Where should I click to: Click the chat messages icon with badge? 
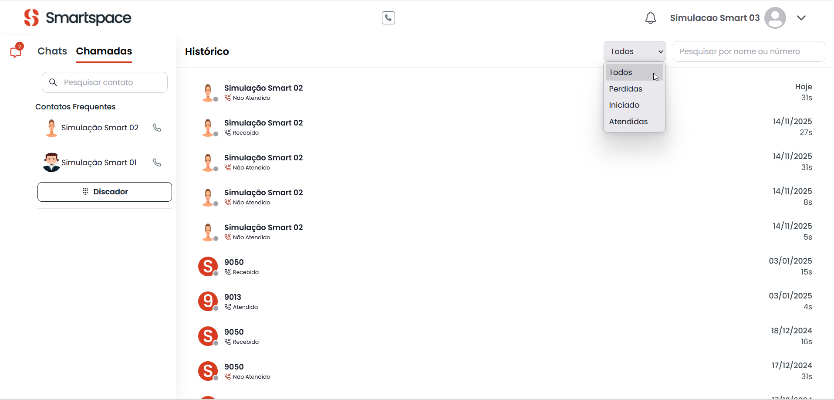(x=16, y=51)
